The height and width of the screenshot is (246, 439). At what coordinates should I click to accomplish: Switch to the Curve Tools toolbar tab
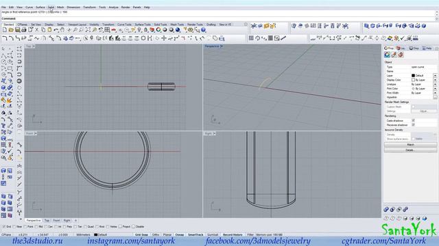click(x=124, y=25)
